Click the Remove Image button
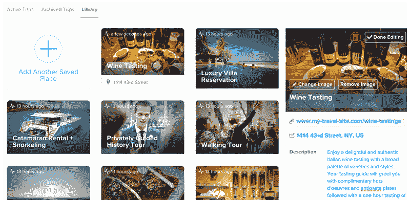 (358, 84)
